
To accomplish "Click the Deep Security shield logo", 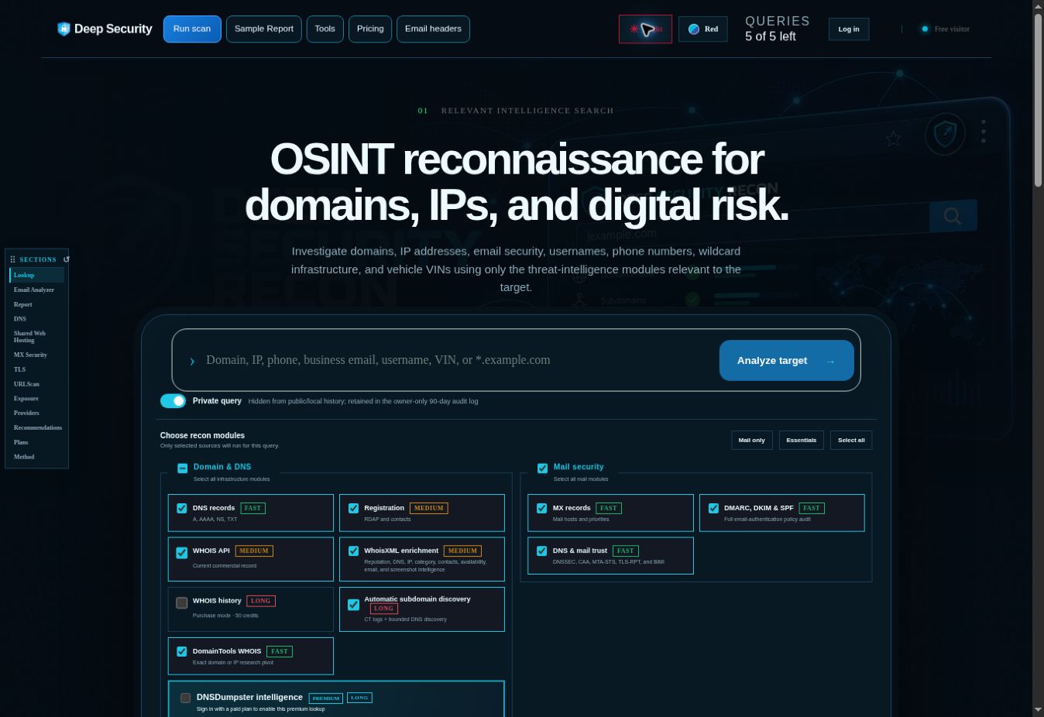I will coord(64,29).
